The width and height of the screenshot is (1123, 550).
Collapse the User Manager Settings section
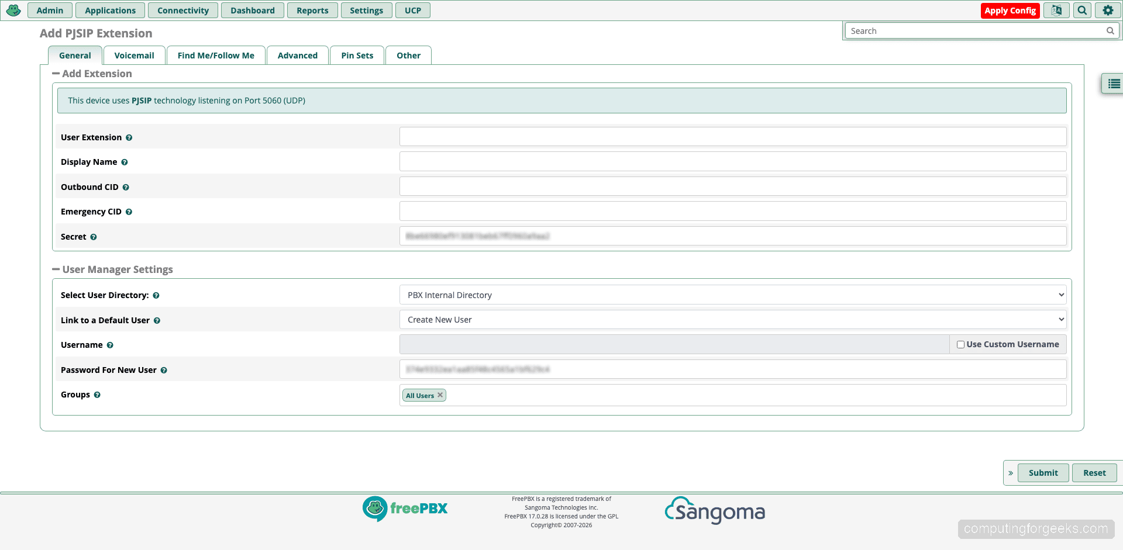click(x=56, y=269)
